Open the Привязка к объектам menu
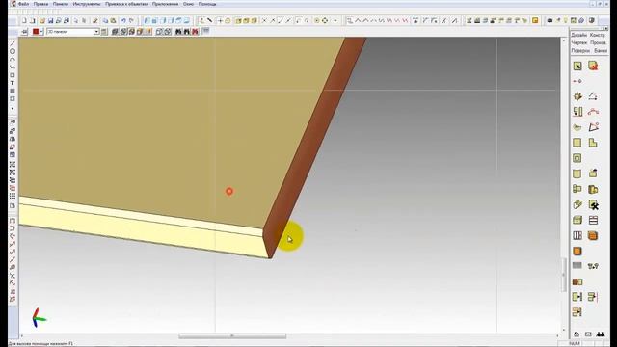The height and width of the screenshot is (347, 617). point(126,4)
